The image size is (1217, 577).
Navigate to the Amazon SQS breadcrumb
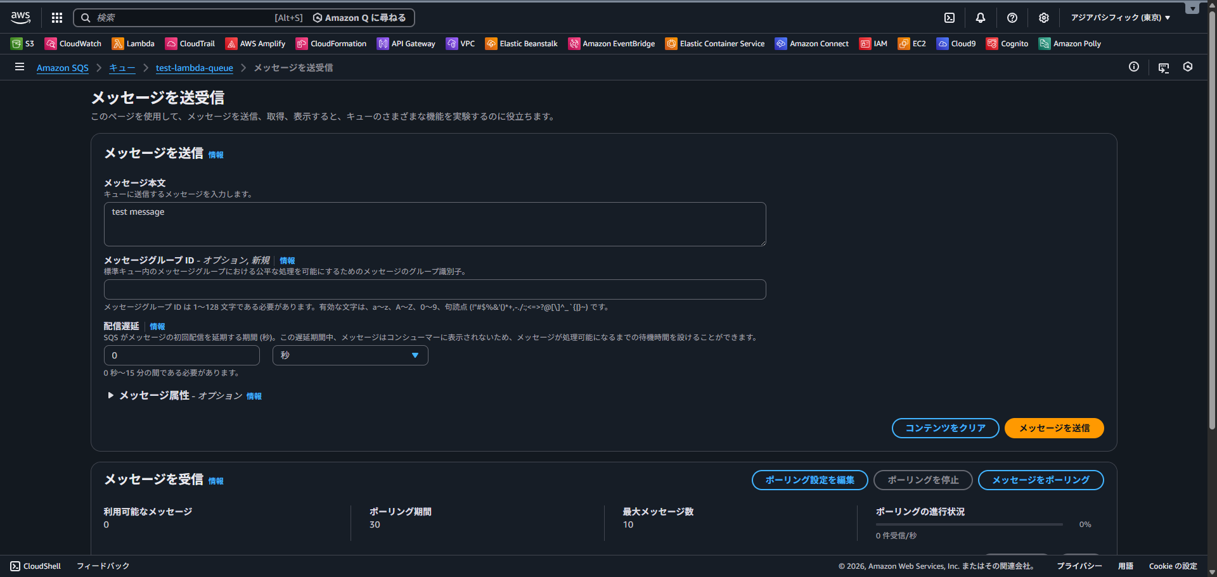62,68
